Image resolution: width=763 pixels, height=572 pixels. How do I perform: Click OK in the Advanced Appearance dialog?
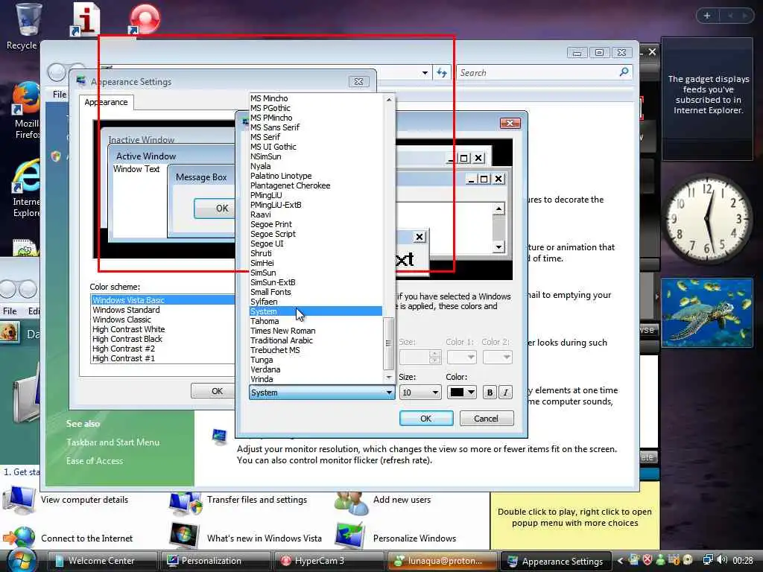pos(425,419)
